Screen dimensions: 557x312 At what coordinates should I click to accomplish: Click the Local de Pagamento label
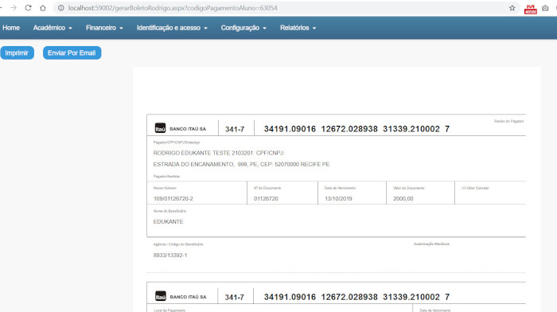pyautogui.click(x=169, y=310)
